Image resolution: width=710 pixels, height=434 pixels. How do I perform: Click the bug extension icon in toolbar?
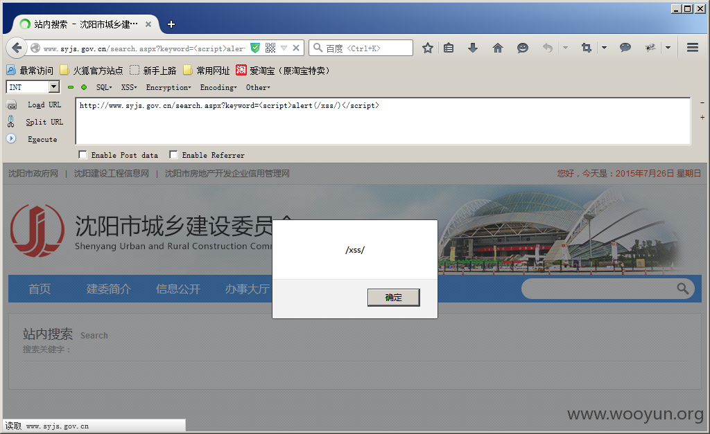click(x=650, y=48)
